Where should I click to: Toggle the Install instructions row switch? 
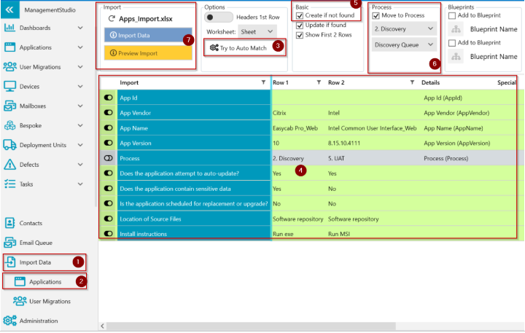pyautogui.click(x=109, y=234)
